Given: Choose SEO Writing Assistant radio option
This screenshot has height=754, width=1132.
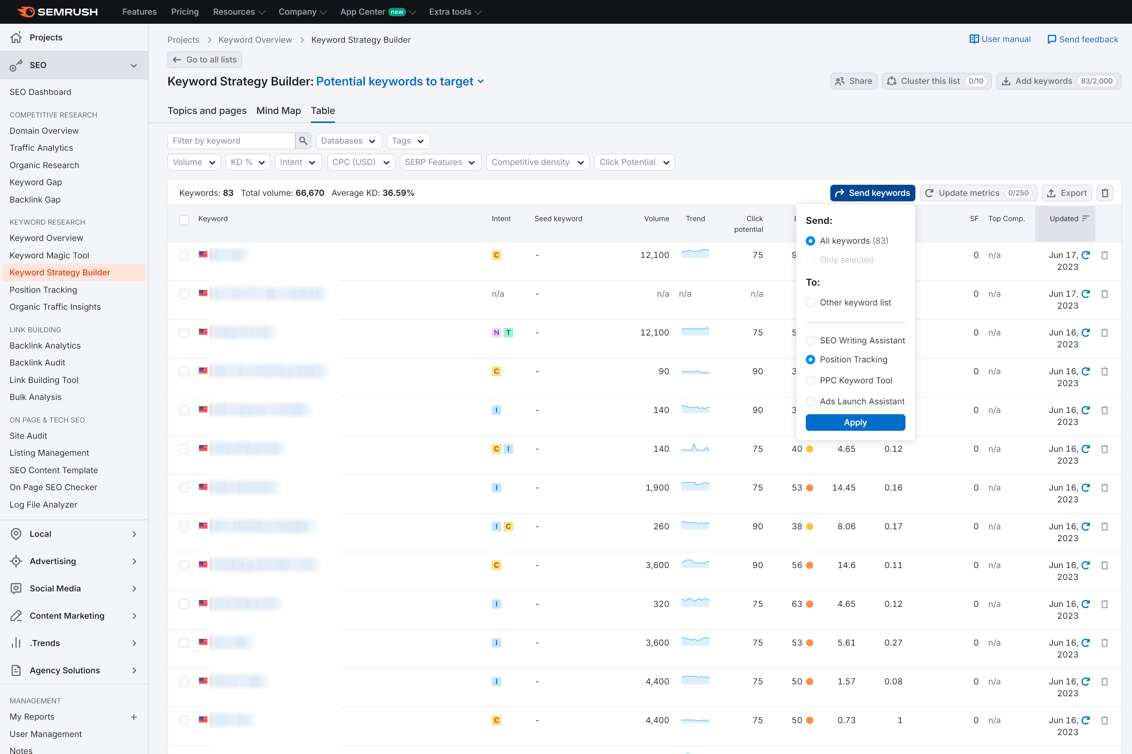Looking at the screenshot, I should [x=810, y=341].
